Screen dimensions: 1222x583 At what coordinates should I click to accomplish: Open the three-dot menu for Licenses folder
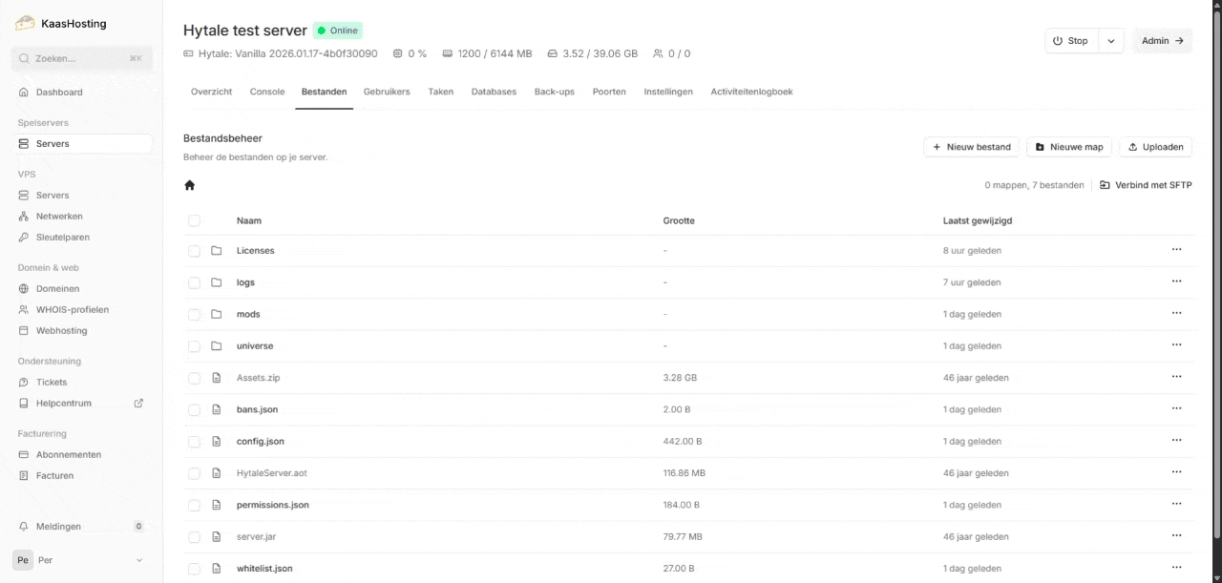[1176, 250]
